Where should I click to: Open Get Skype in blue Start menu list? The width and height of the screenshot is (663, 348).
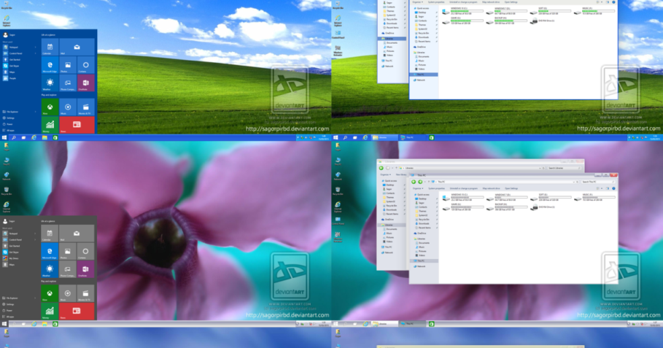11,66
